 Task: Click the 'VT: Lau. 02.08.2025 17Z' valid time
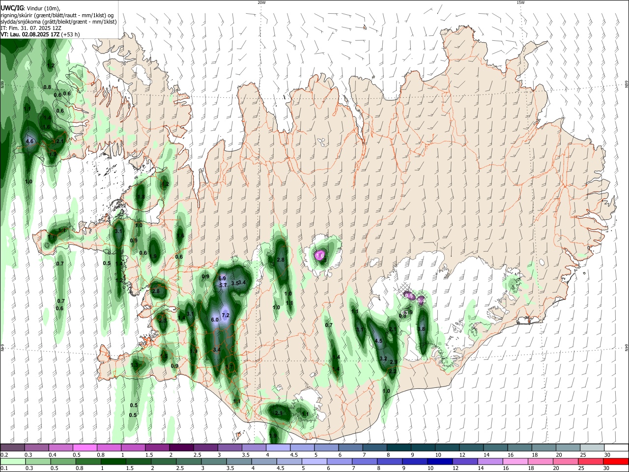30,34
